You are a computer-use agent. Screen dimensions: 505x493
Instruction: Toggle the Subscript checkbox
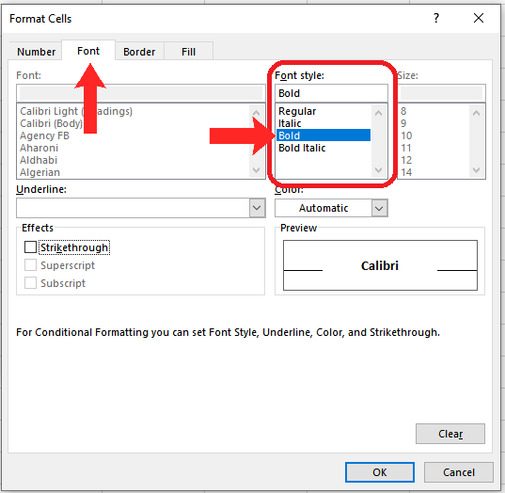click(30, 283)
